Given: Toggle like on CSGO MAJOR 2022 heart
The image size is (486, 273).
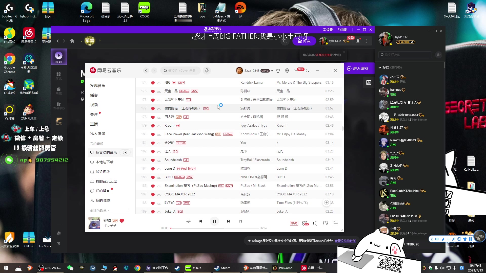Looking at the screenshot, I should 153,194.
